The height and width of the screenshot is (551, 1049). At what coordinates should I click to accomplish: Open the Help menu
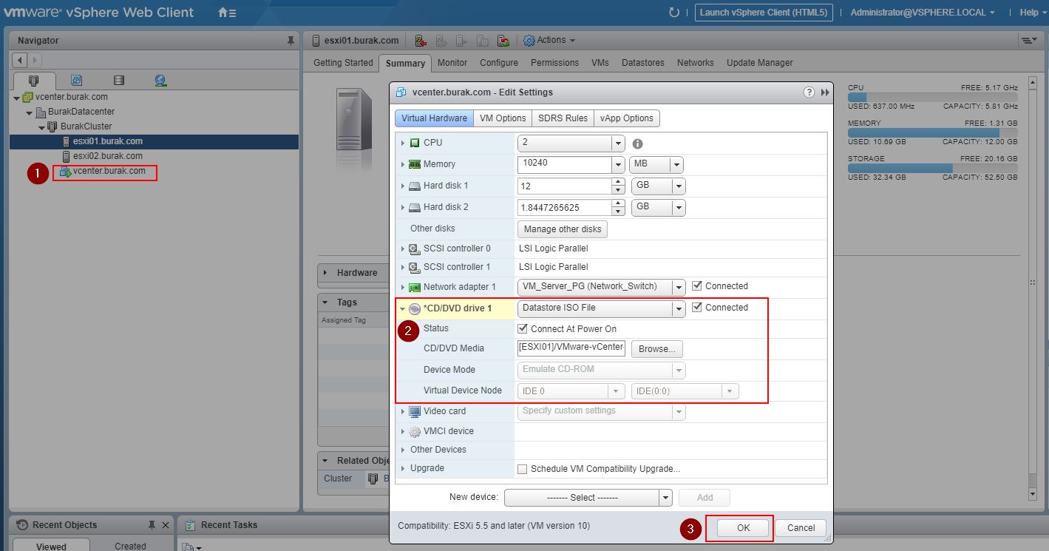click(x=1033, y=13)
